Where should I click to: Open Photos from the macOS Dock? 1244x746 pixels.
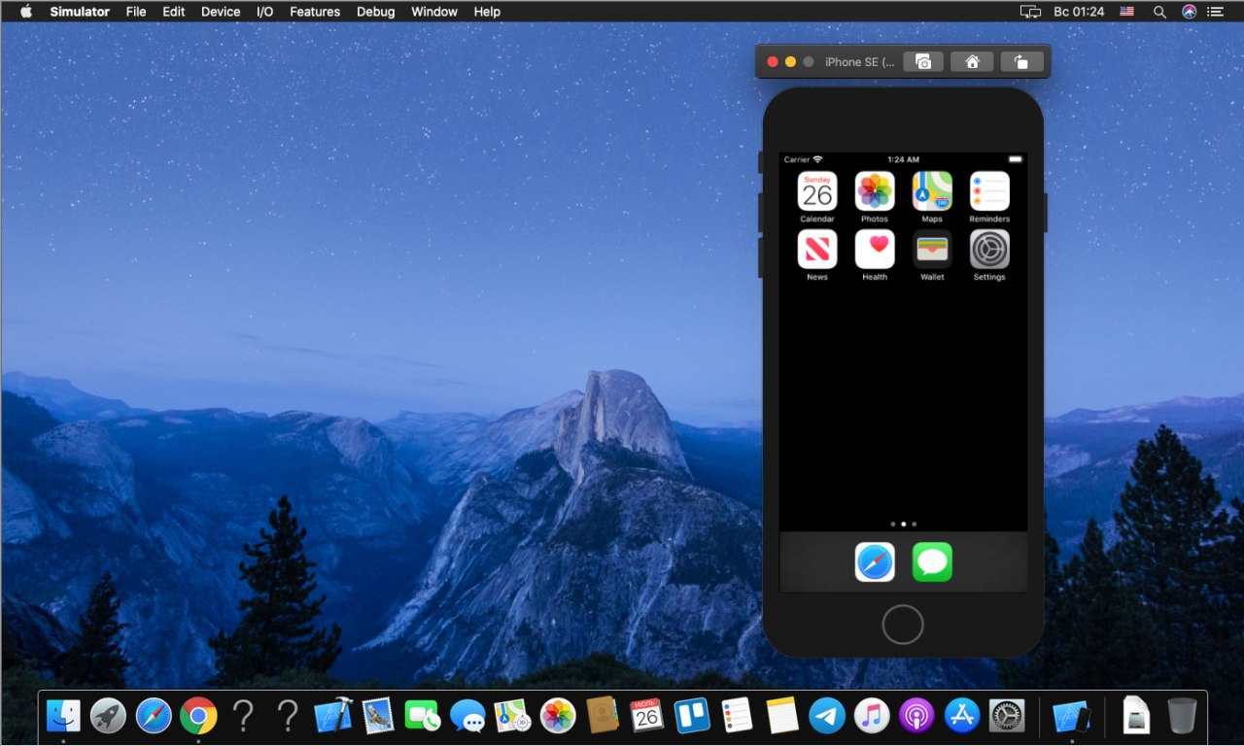[558, 717]
